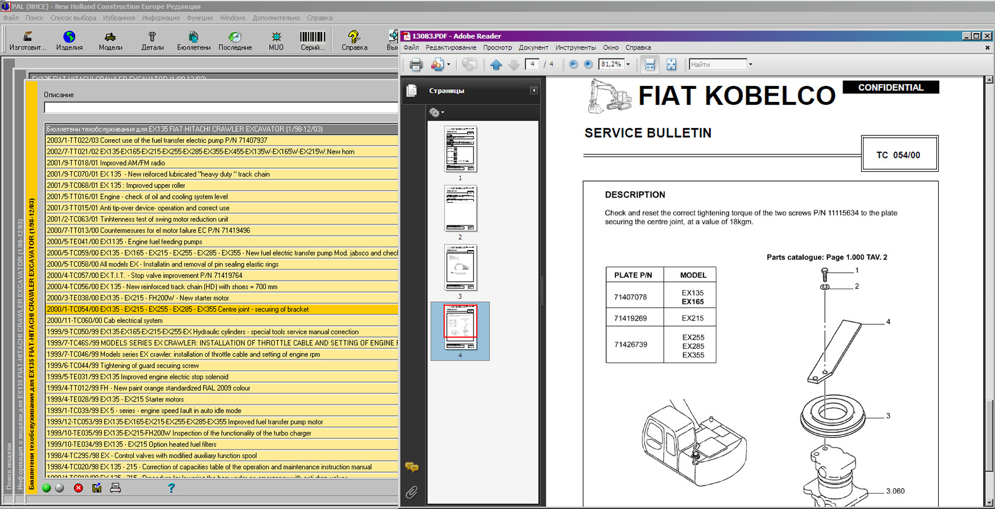The image size is (995, 509).
Task: Go to previous page with blue up arrow
Action: (496, 65)
